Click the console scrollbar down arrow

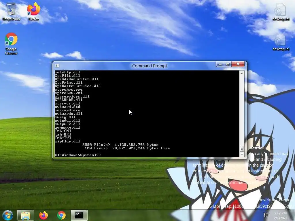(x=242, y=154)
